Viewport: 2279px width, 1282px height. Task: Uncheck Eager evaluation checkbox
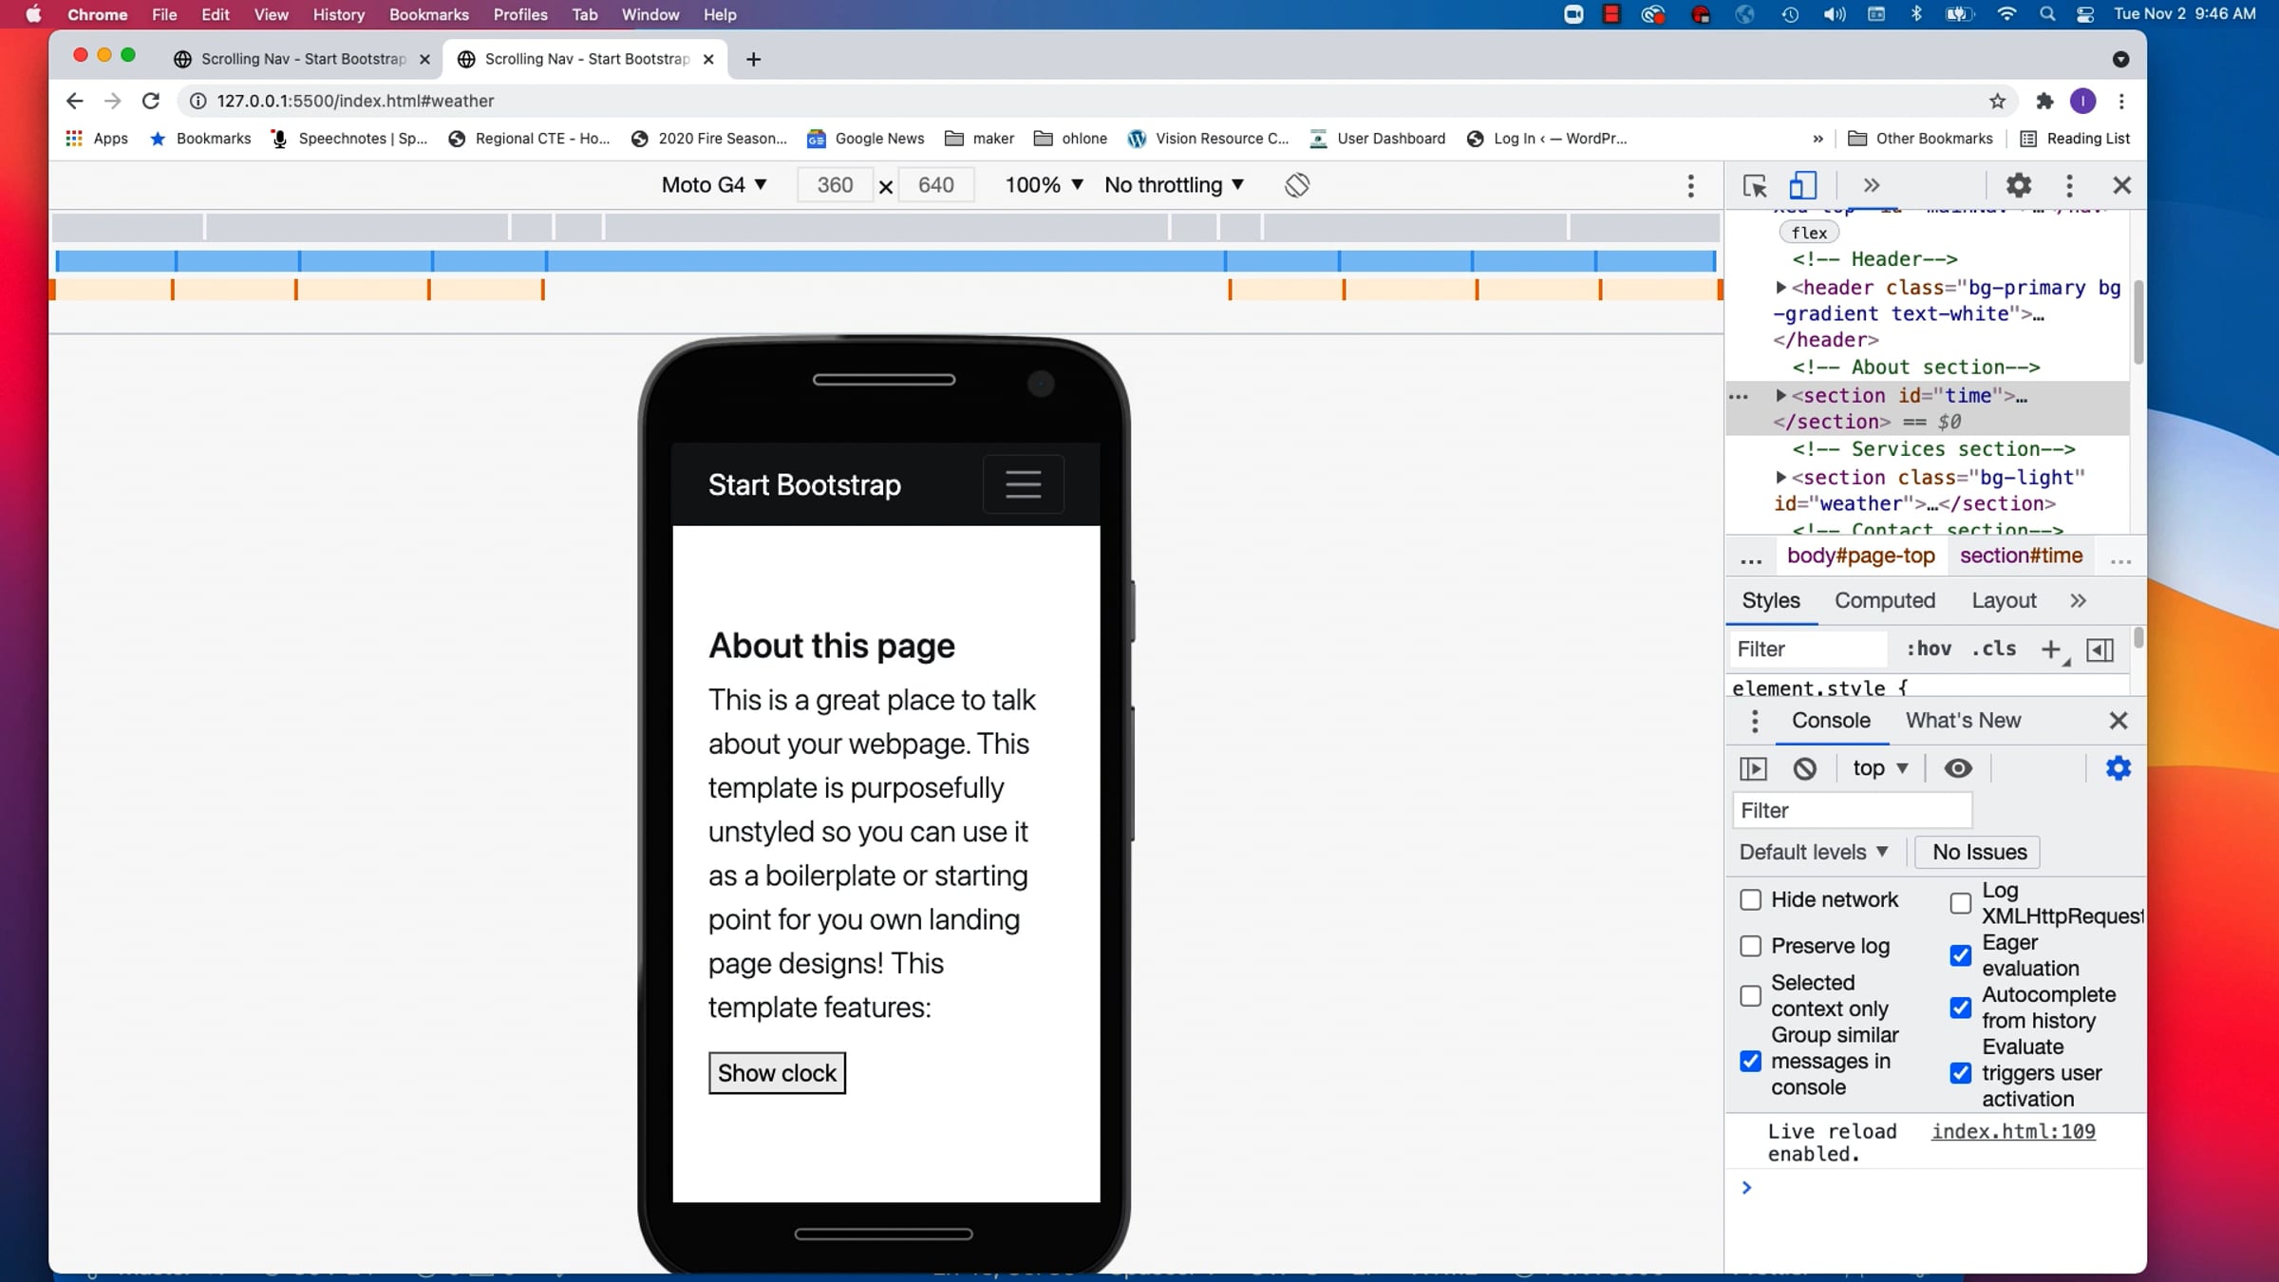(x=1960, y=955)
